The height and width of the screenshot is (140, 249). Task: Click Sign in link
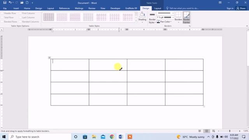pyautogui.click(x=230, y=8)
